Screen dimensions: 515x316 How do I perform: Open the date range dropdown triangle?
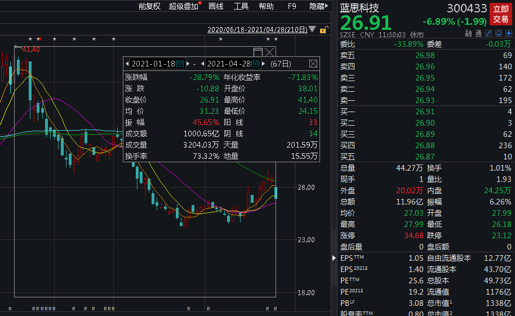pyautogui.click(x=312, y=29)
